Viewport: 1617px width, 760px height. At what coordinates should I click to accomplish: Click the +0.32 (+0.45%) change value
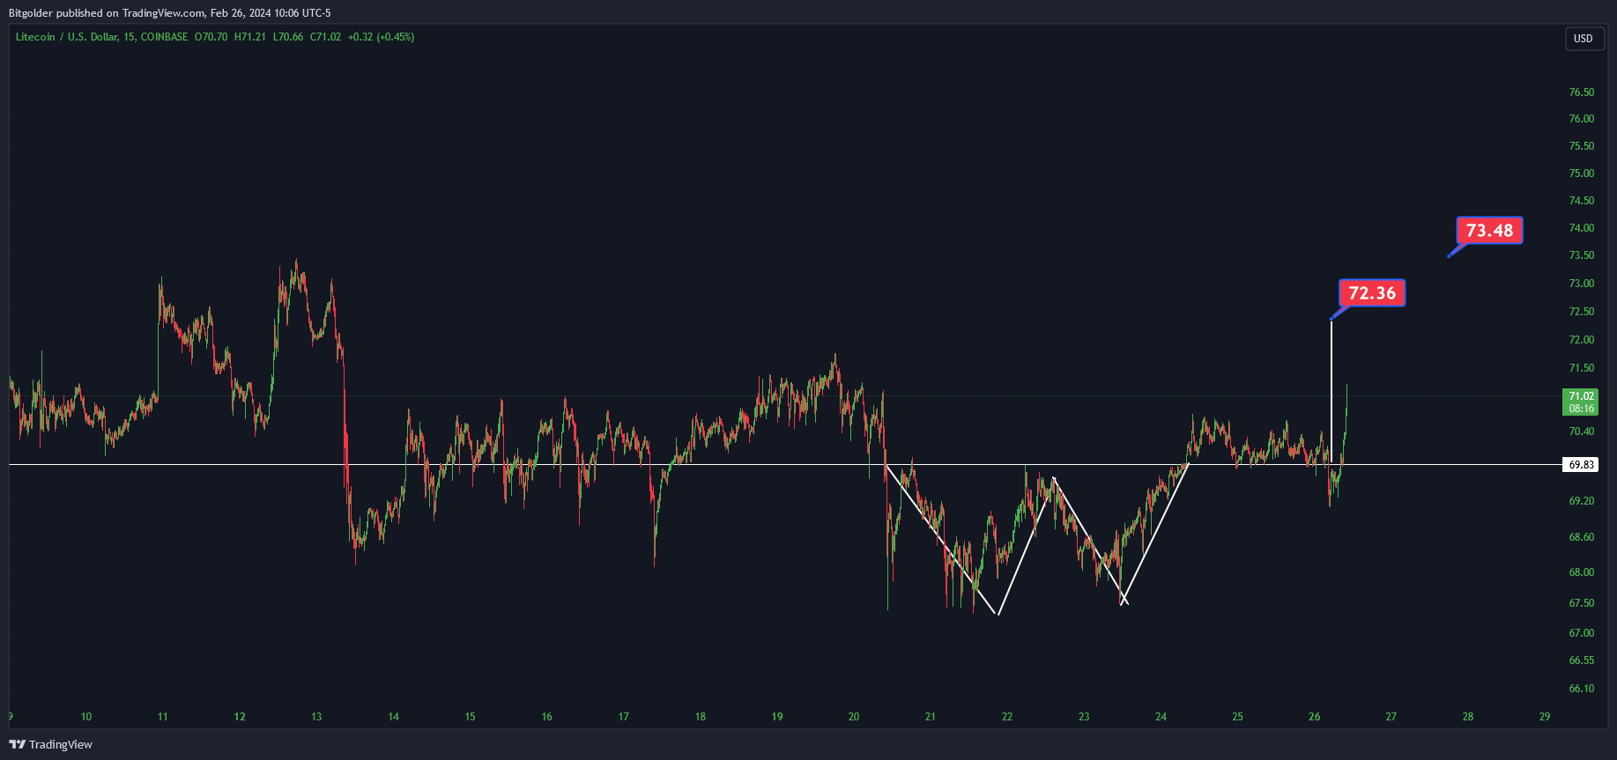pos(381,37)
